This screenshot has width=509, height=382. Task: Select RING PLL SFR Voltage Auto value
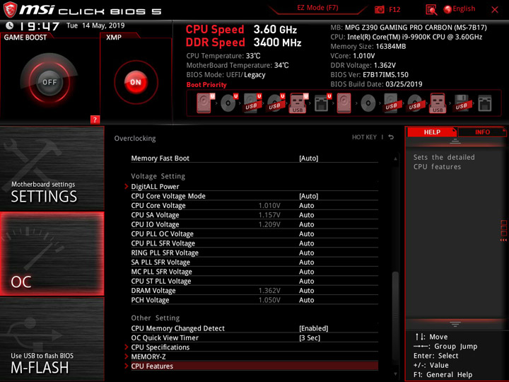306,253
